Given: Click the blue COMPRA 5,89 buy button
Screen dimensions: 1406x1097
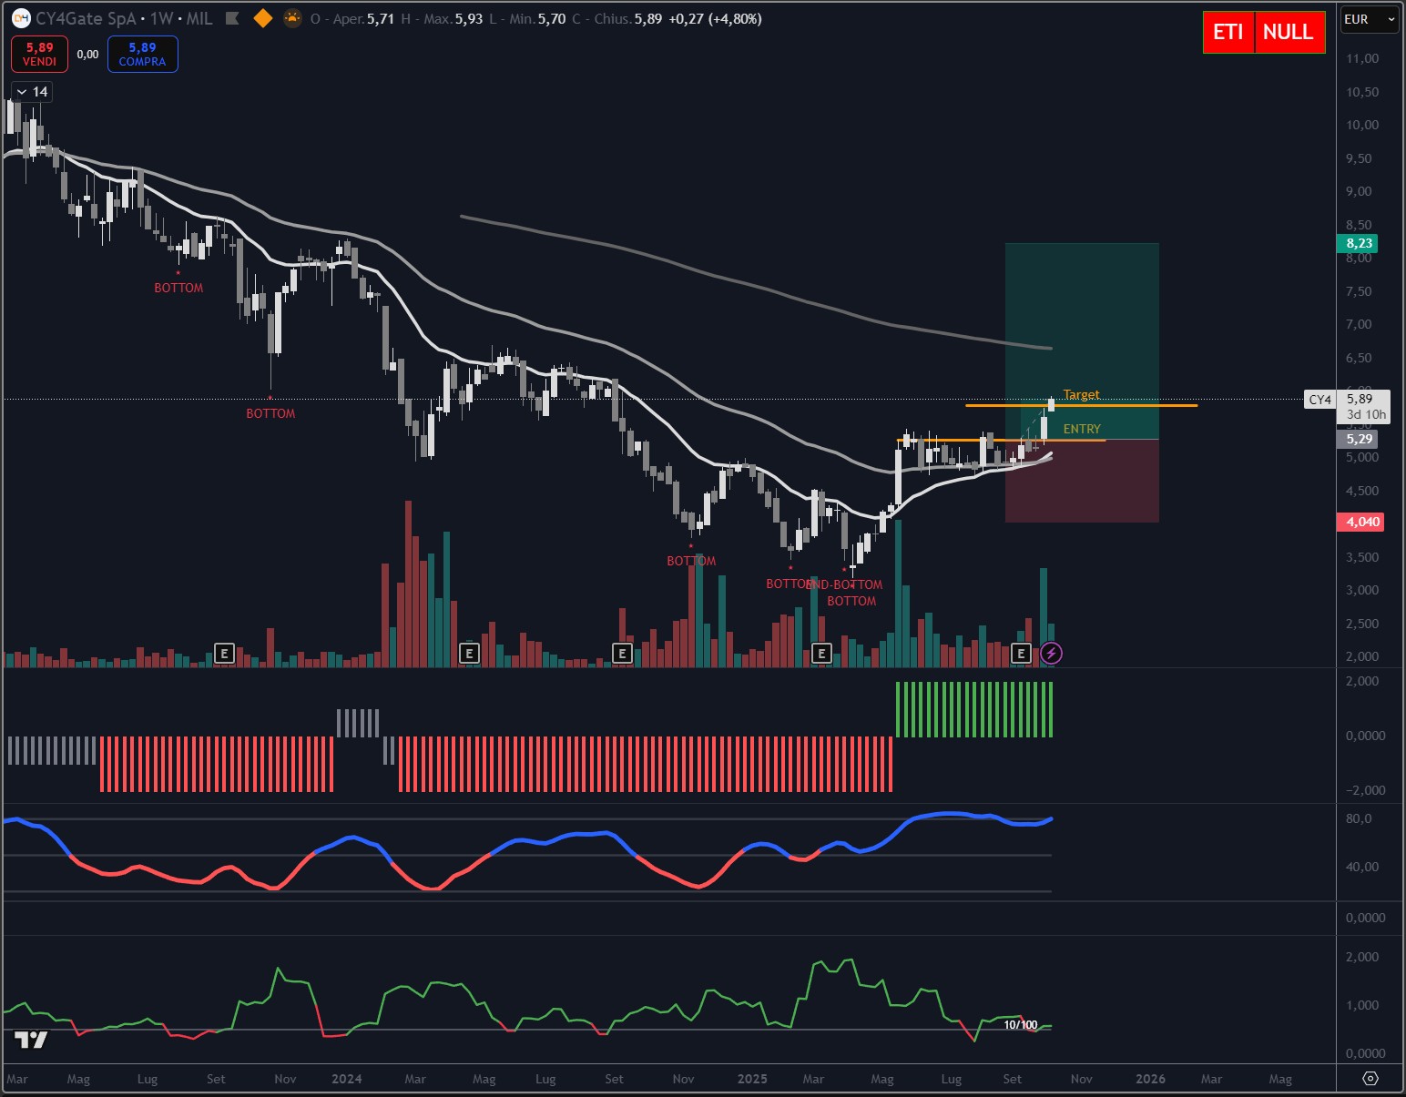Looking at the screenshot, I should click(142, 55).
